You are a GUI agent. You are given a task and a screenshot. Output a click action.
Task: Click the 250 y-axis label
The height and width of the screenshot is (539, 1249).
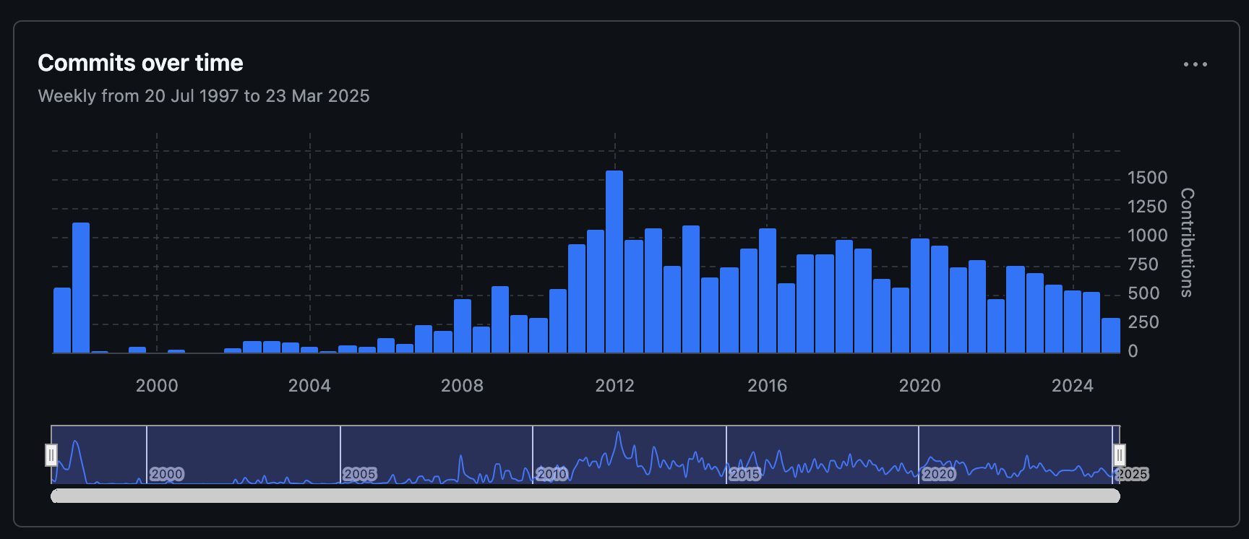[1143, 322]
